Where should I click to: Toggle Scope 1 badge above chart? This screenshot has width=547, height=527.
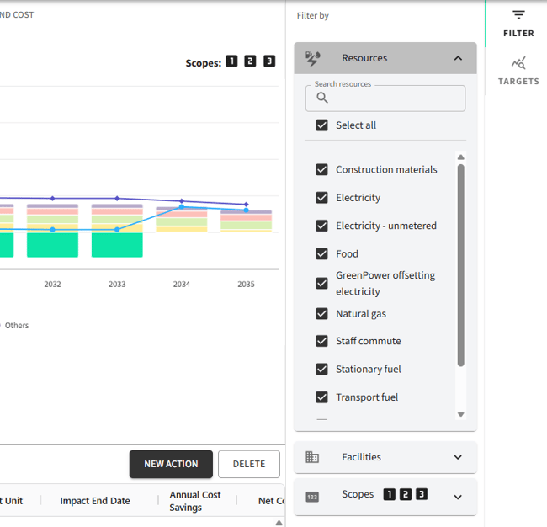(x=232, y=61)
